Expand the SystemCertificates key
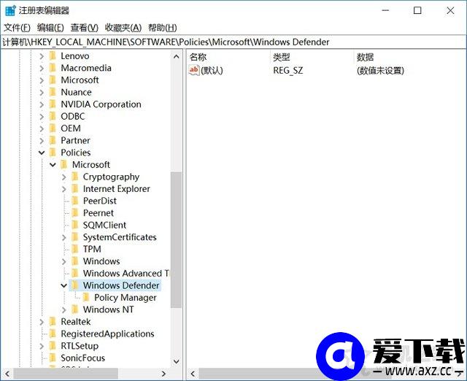Image resolution: width=467 pixels, height=381 pixels. coord(63,237)
